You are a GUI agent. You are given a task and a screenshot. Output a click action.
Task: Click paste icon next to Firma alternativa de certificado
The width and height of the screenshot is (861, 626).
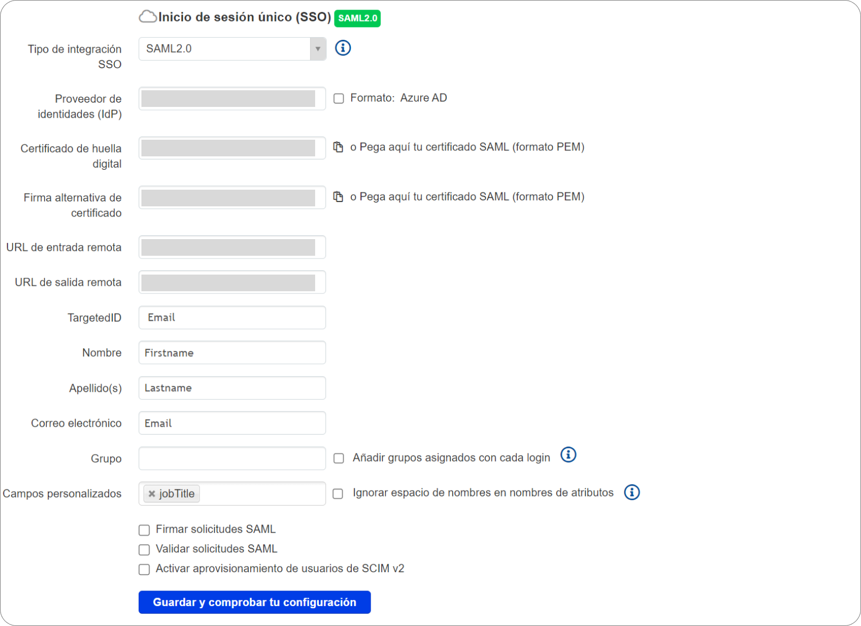coord(338,197)
